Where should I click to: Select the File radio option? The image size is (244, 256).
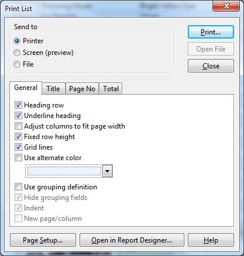pos(17,64)
